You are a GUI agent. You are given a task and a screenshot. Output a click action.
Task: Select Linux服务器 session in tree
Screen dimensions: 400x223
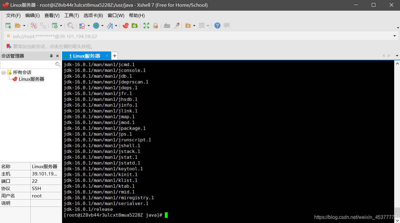pyautogui.click(x=31, y=79)
